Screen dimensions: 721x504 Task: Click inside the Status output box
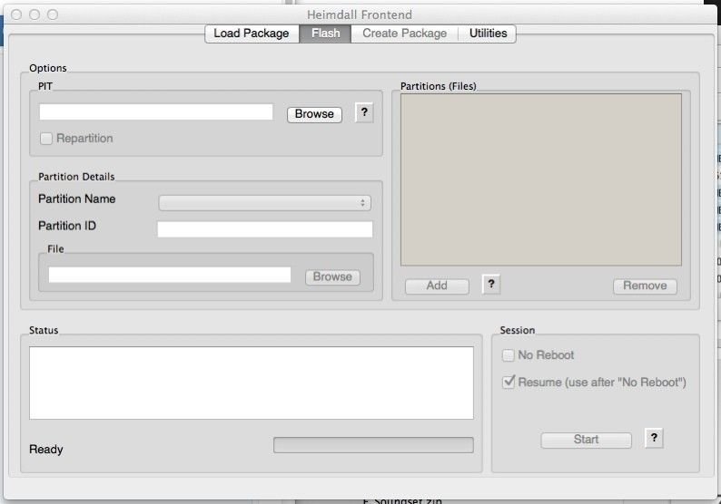(x=251, y=383)
